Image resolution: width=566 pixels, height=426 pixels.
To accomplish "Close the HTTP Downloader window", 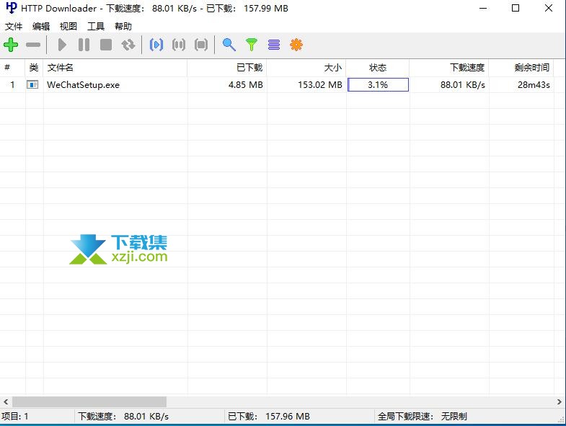I will click(x=549, y=8).
